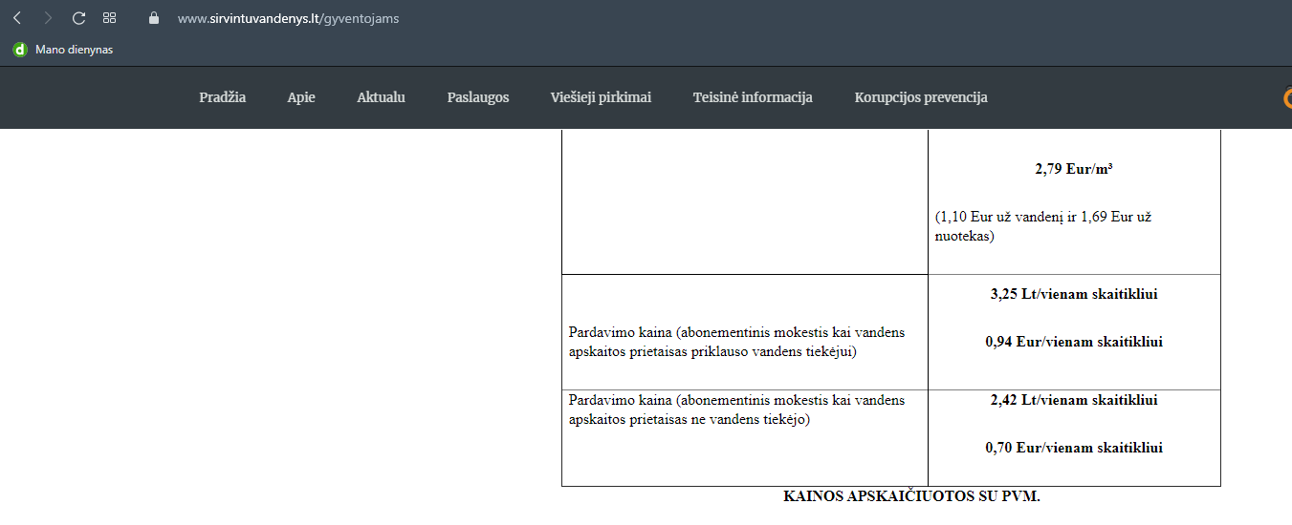The height and width of the screenshot is (525, 1292).
Task: Click the 0,70 Eur/vienam skaitikliui price
Action: point(1074,448)
